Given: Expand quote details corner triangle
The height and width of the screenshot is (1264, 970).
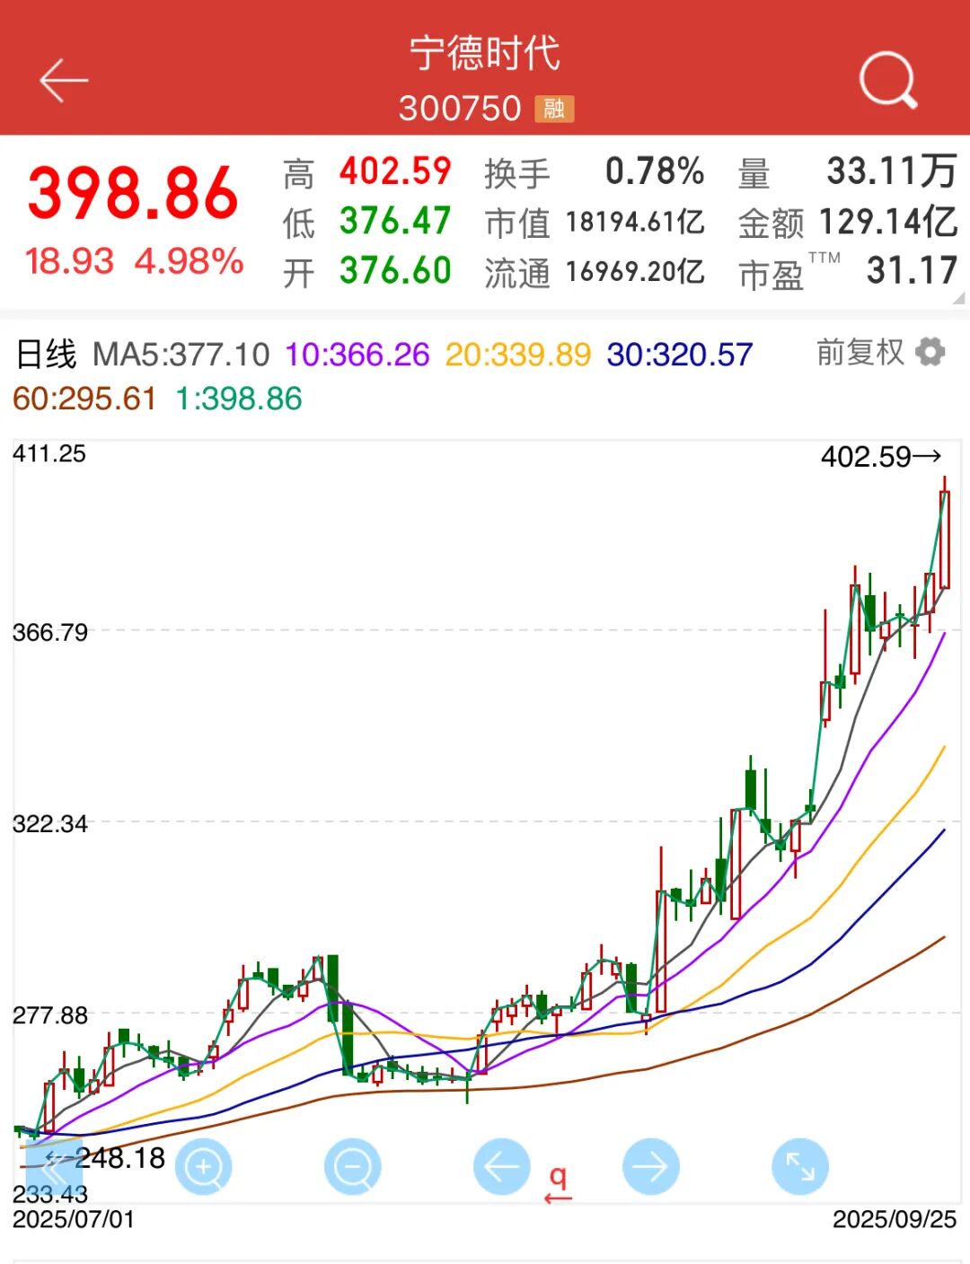Looking at the screenshot, I should coord(958,298).
